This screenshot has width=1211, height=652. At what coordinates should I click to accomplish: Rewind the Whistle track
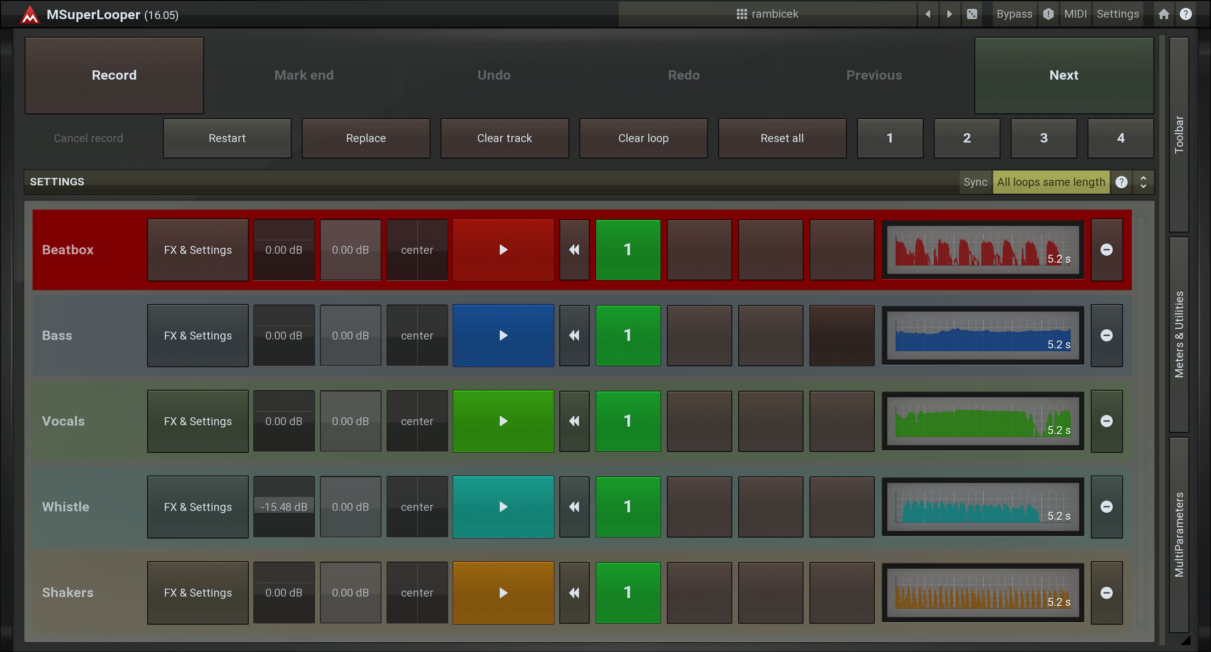click(574, 507)
